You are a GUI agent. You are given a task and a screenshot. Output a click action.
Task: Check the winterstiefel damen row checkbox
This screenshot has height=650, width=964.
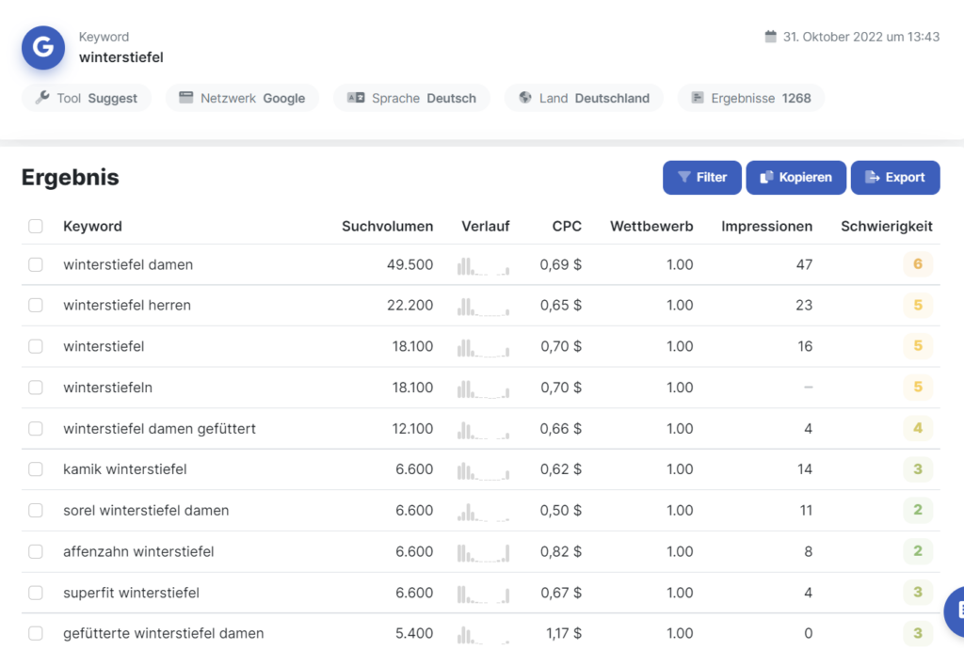(36, 264)
